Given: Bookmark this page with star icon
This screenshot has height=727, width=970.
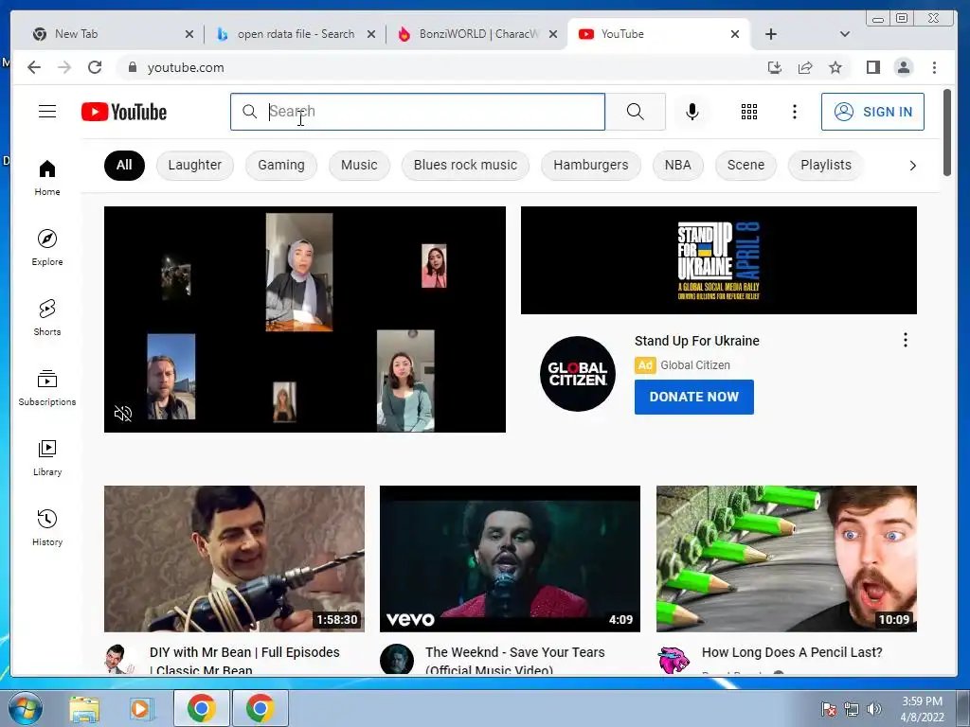Looking at the screenshot, I should coord(835,67).
